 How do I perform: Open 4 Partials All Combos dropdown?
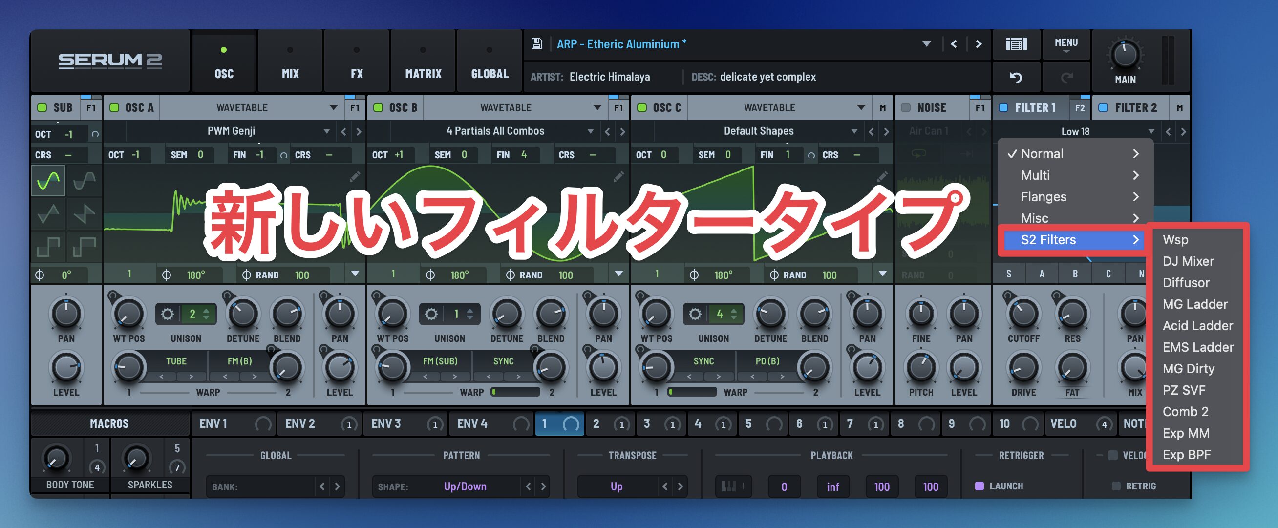click(495, 131)
